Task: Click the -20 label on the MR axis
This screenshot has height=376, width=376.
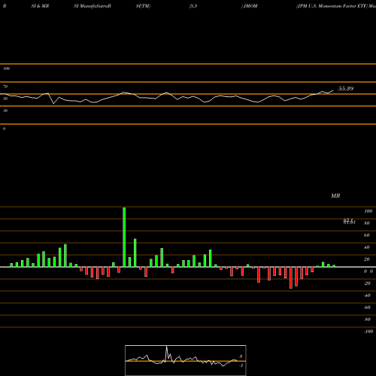Action: (367, 284)
